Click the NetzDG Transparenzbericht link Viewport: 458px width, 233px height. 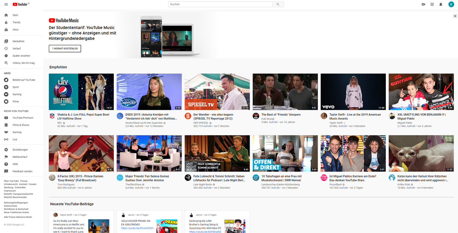18,194
